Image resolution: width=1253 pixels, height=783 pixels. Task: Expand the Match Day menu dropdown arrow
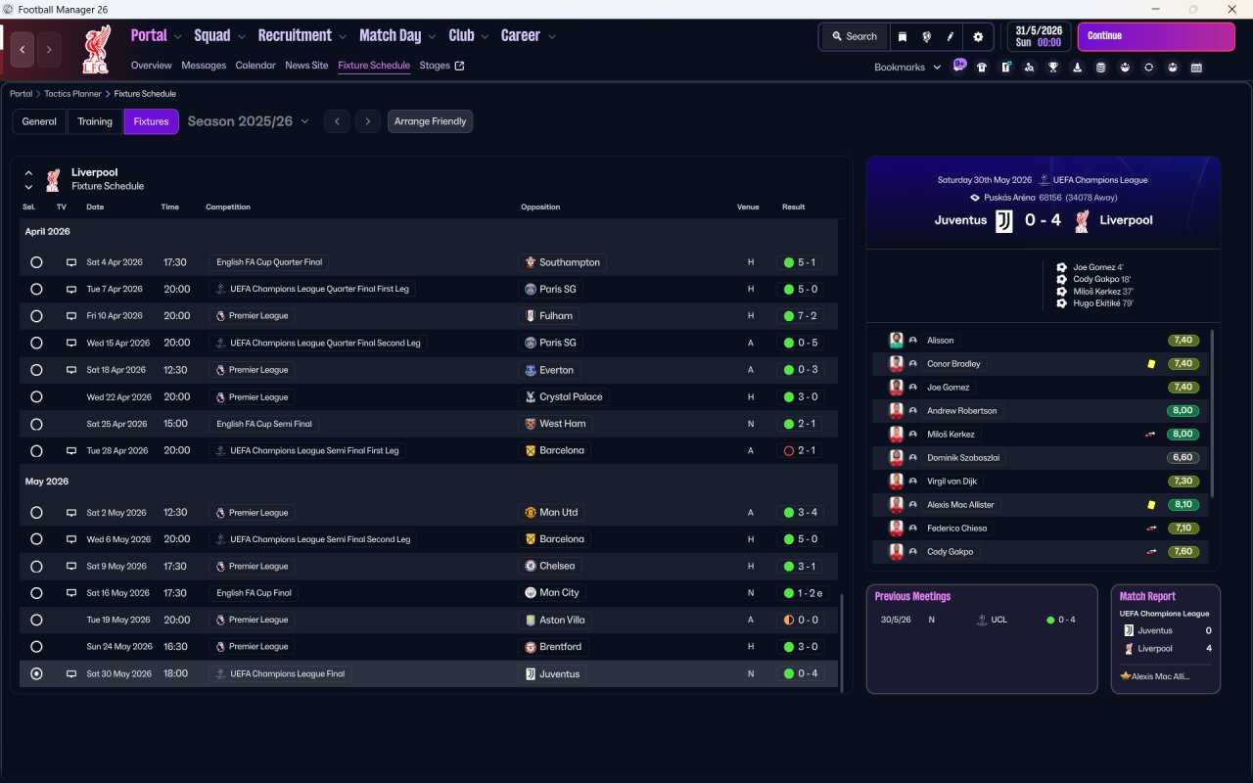click(432, 36)
